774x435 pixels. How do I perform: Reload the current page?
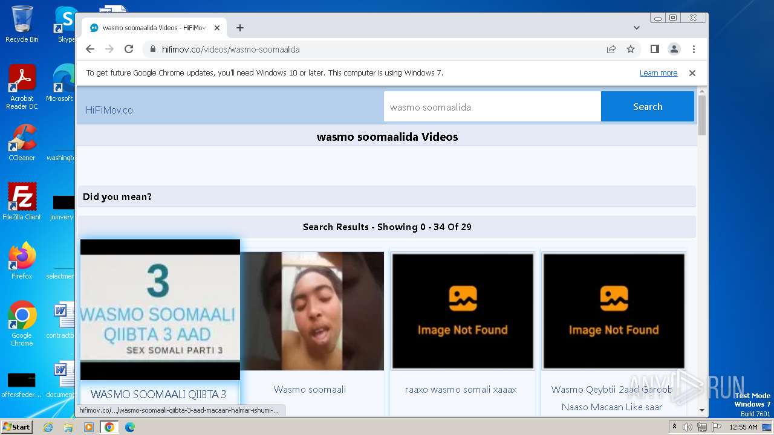coord(129,49)
